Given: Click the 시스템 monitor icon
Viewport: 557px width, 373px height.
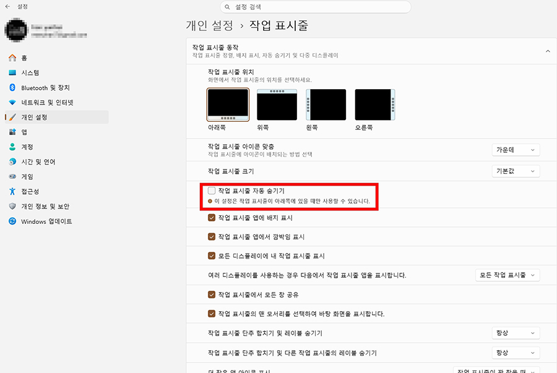Looking at the screenshot, I should (12, 73).
